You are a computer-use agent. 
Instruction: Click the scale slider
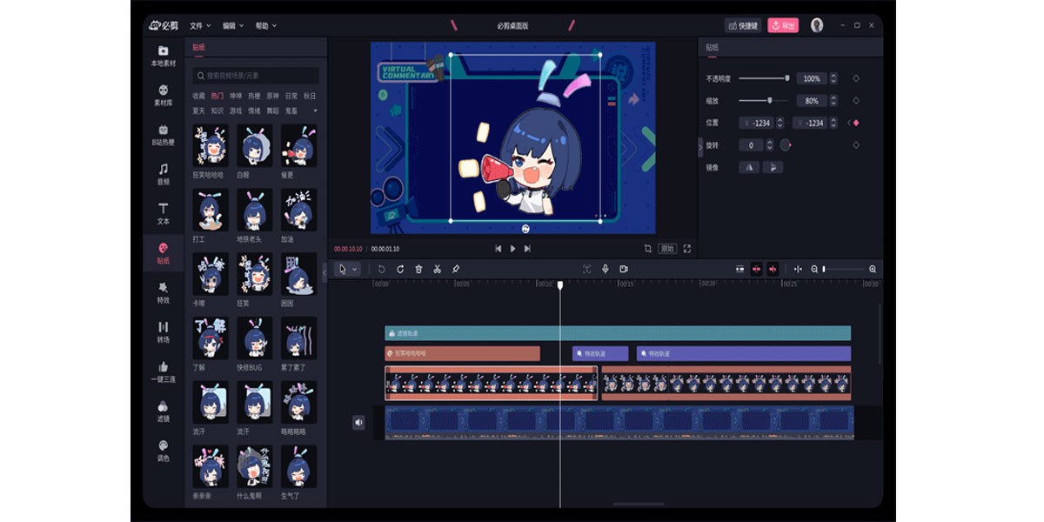(764, 101)
